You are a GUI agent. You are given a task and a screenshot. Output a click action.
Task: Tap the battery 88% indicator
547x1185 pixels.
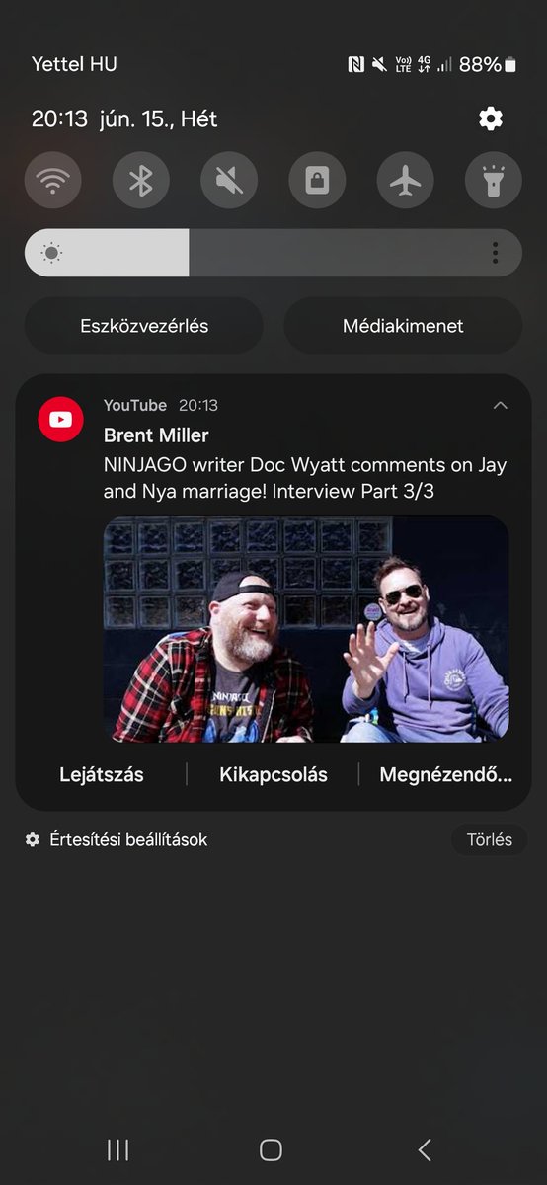[x=488, y=65]
